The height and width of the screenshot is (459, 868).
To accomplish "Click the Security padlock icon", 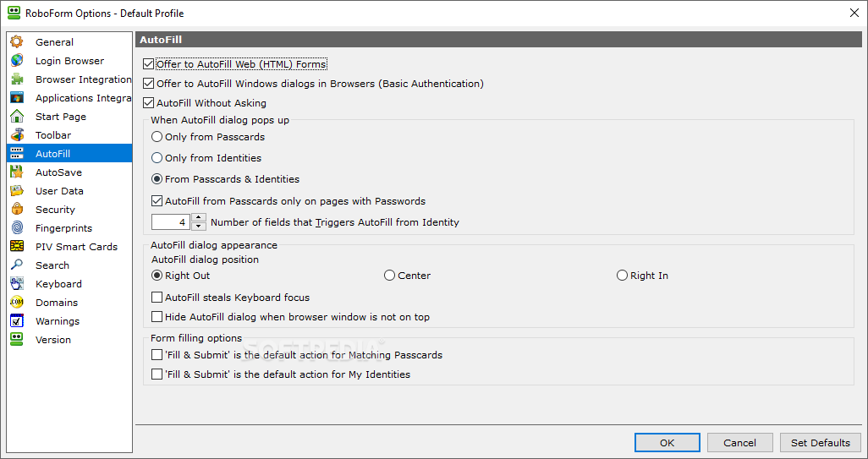I will tap(17, 210).
